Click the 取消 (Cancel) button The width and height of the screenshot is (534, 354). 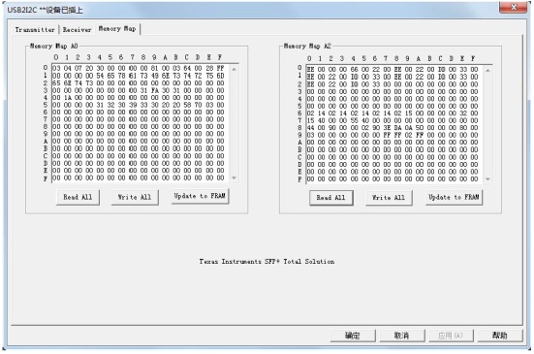(401, 336)
